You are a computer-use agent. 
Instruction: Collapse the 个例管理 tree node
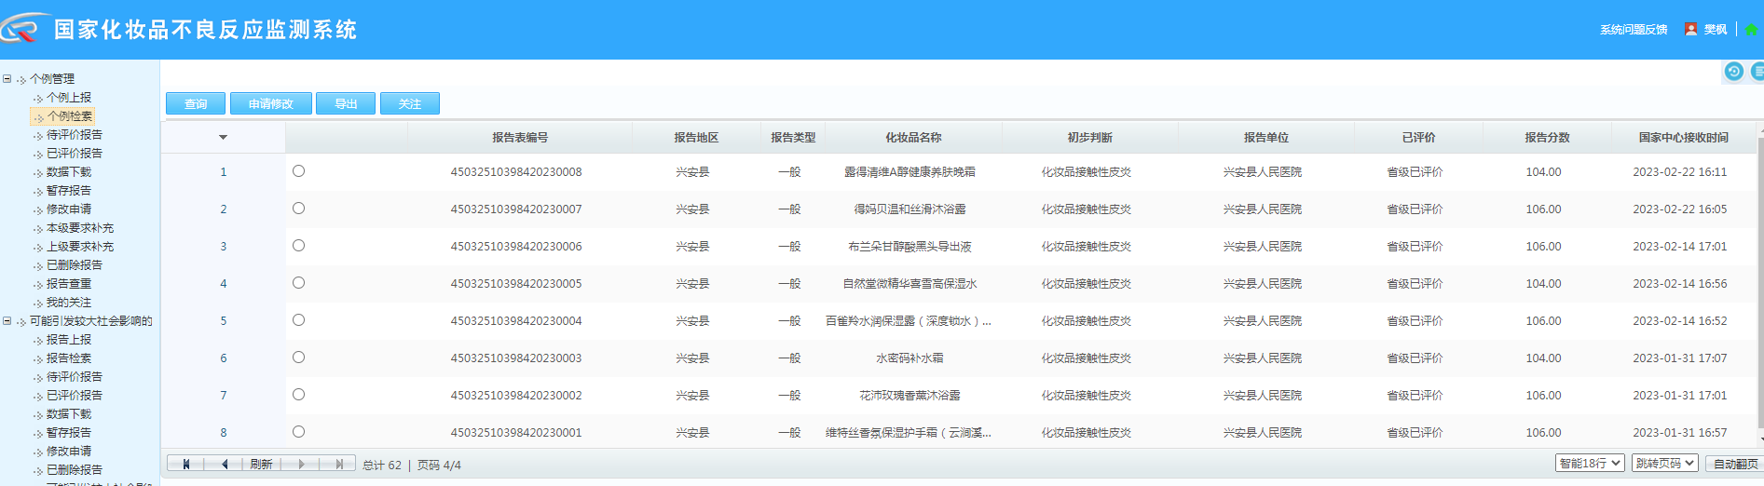(7, 79)
